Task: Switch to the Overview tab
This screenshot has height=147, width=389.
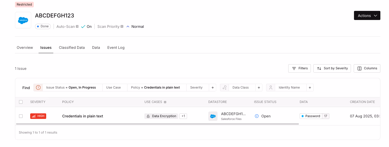Action: [x=25, y=48]
